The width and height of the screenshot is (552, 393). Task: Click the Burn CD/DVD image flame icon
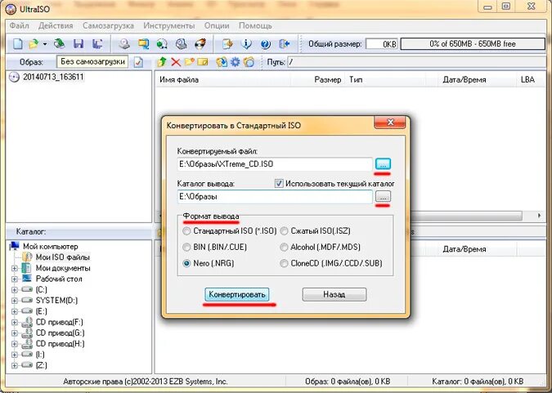pyautogui.click(x=200, y=44)
